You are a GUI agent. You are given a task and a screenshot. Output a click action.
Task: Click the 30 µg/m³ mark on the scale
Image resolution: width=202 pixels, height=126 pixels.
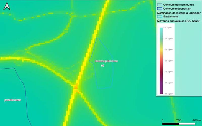tap(168, 61)
